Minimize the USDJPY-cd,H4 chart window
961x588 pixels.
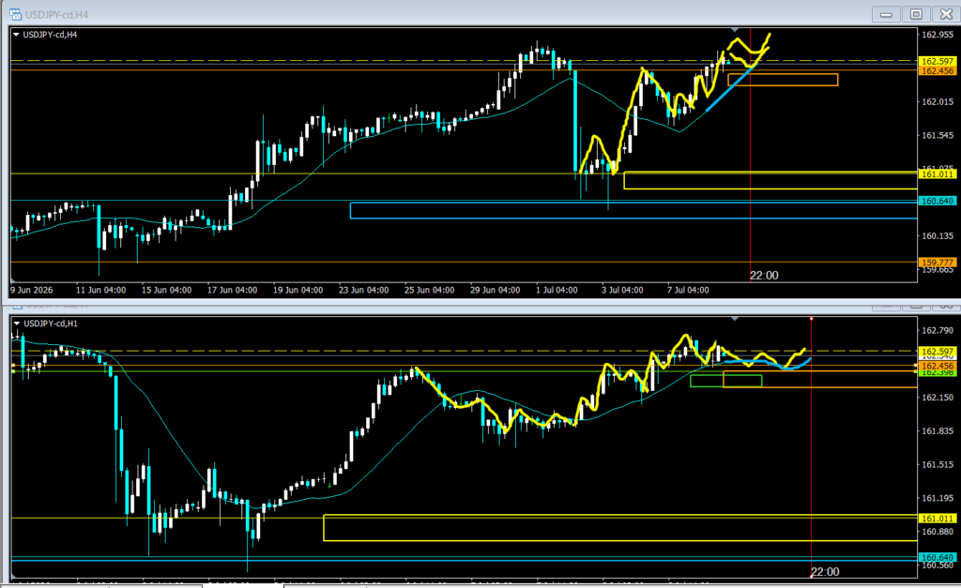tap(886, 14)
